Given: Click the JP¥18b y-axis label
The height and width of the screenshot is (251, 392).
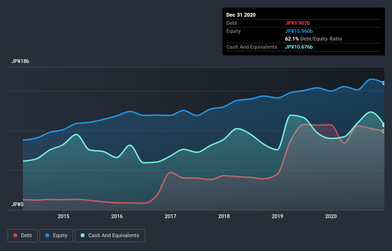Looking at the screenshot, I should [x=20, y=61].
